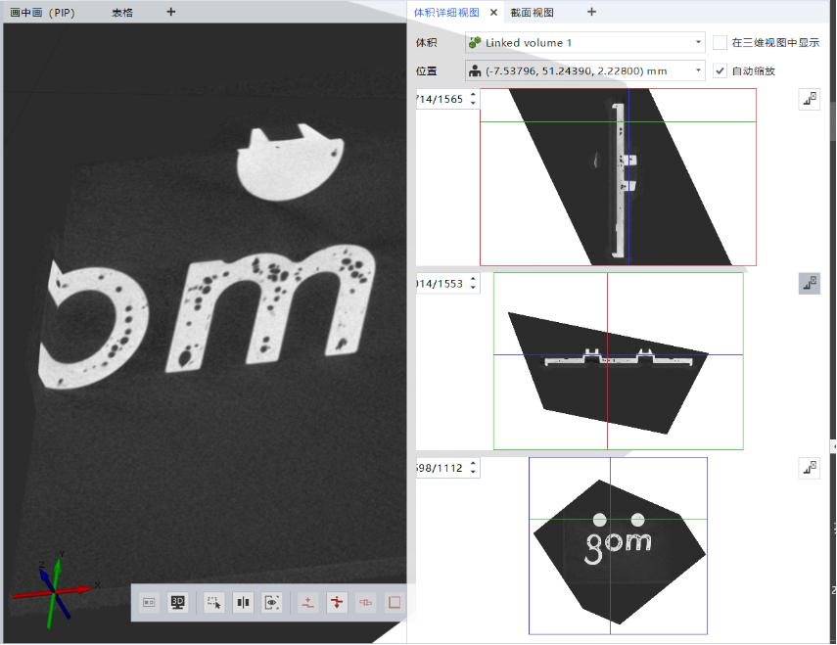Click the red-framed side section slice view
The image size is (837, 645).
[x=618, y=177]
